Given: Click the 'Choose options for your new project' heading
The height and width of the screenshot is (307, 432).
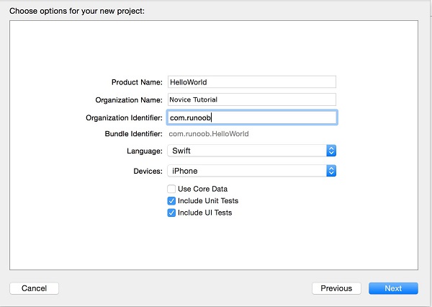Looking at the screenshot, I should click(76, 11).
